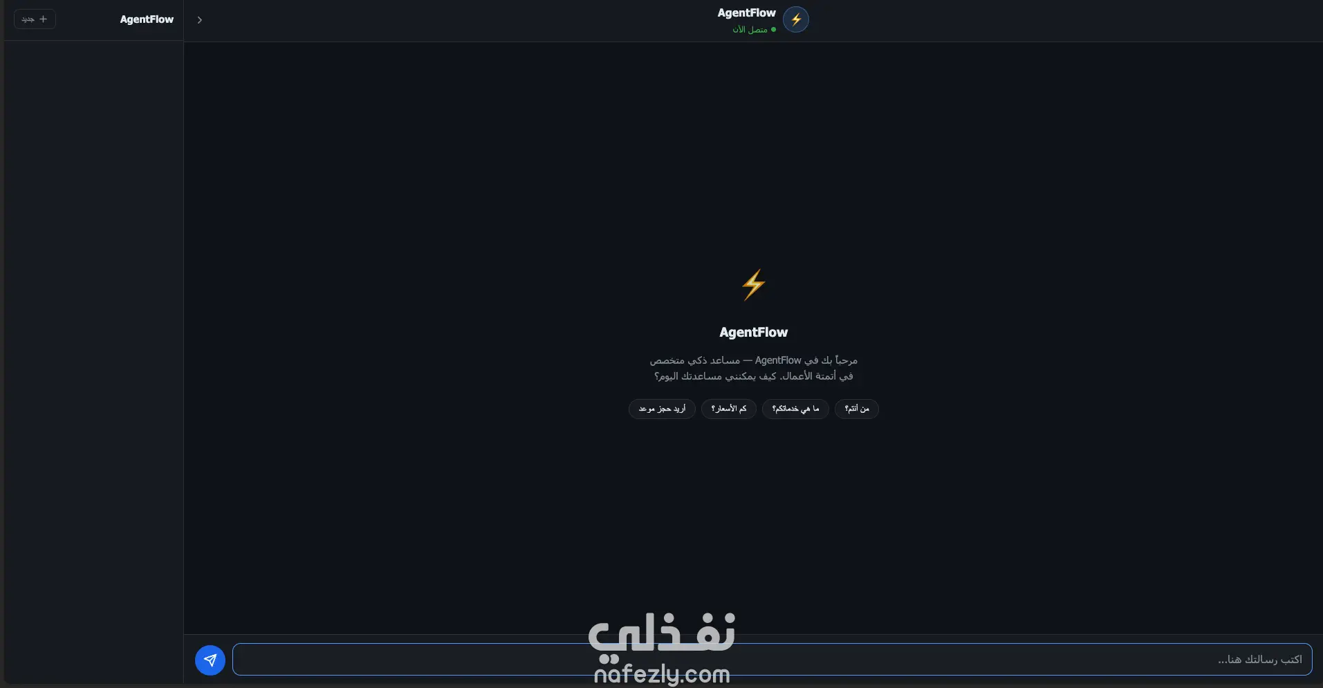
Task: Click the large lightning bolt welcome logo
Action: tap(754, 285)
